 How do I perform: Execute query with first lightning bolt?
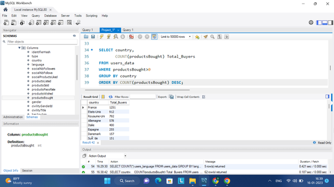click(102, 37)
